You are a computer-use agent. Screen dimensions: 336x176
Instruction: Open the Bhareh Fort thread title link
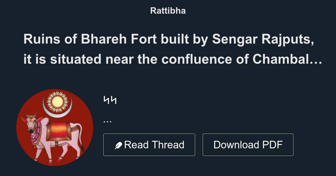(173, 49)
